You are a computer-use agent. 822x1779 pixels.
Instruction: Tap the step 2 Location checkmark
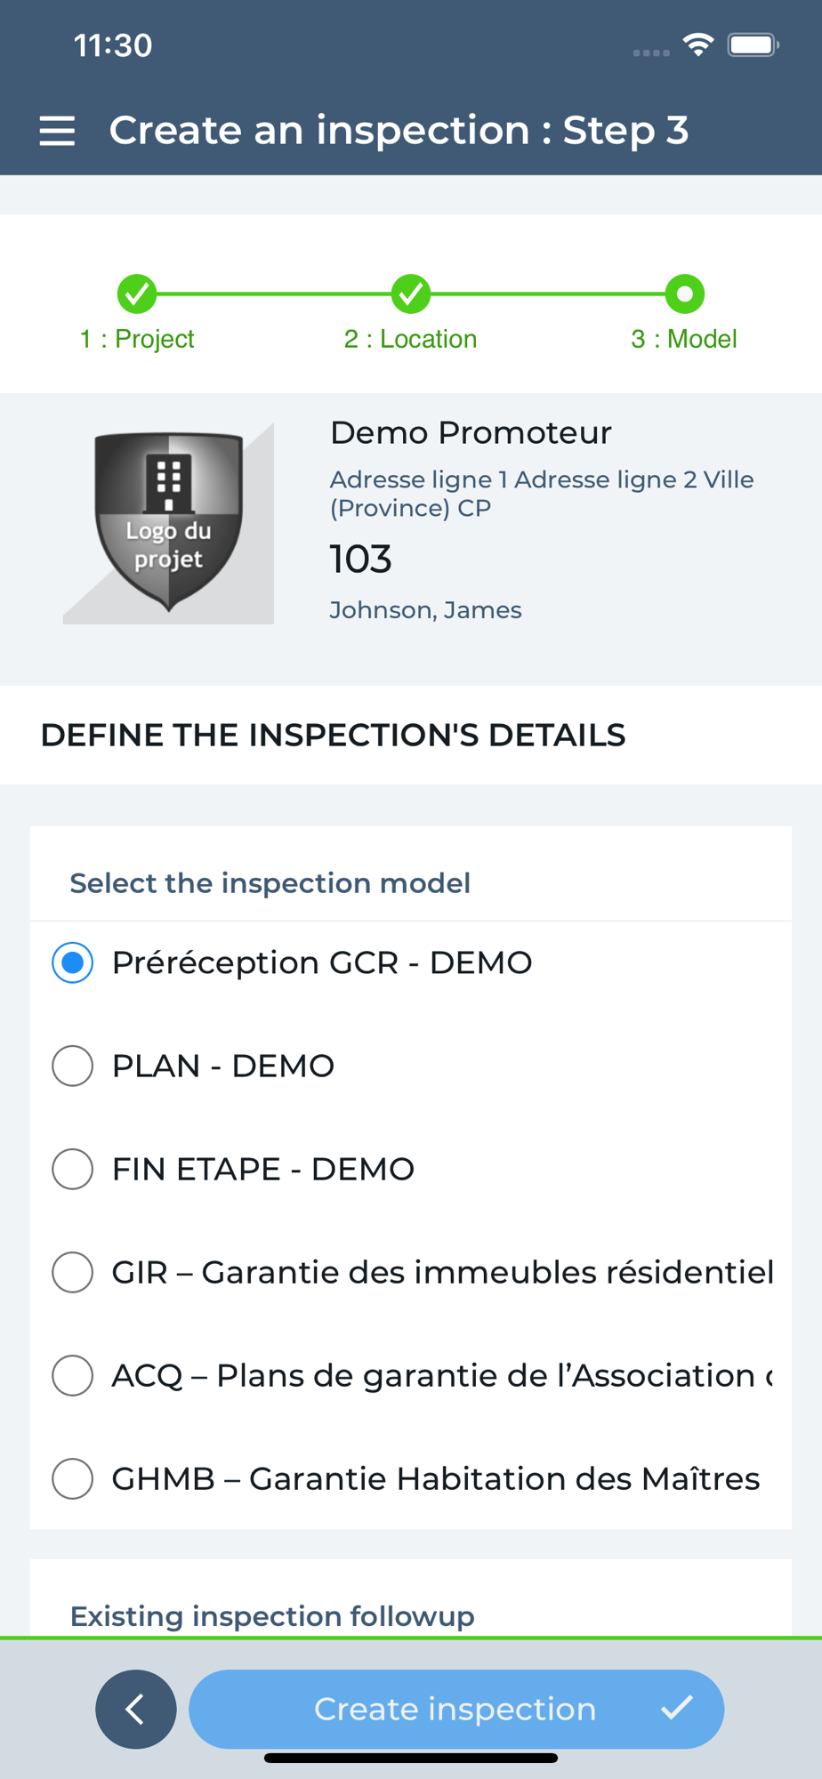[x=411, y=294]
